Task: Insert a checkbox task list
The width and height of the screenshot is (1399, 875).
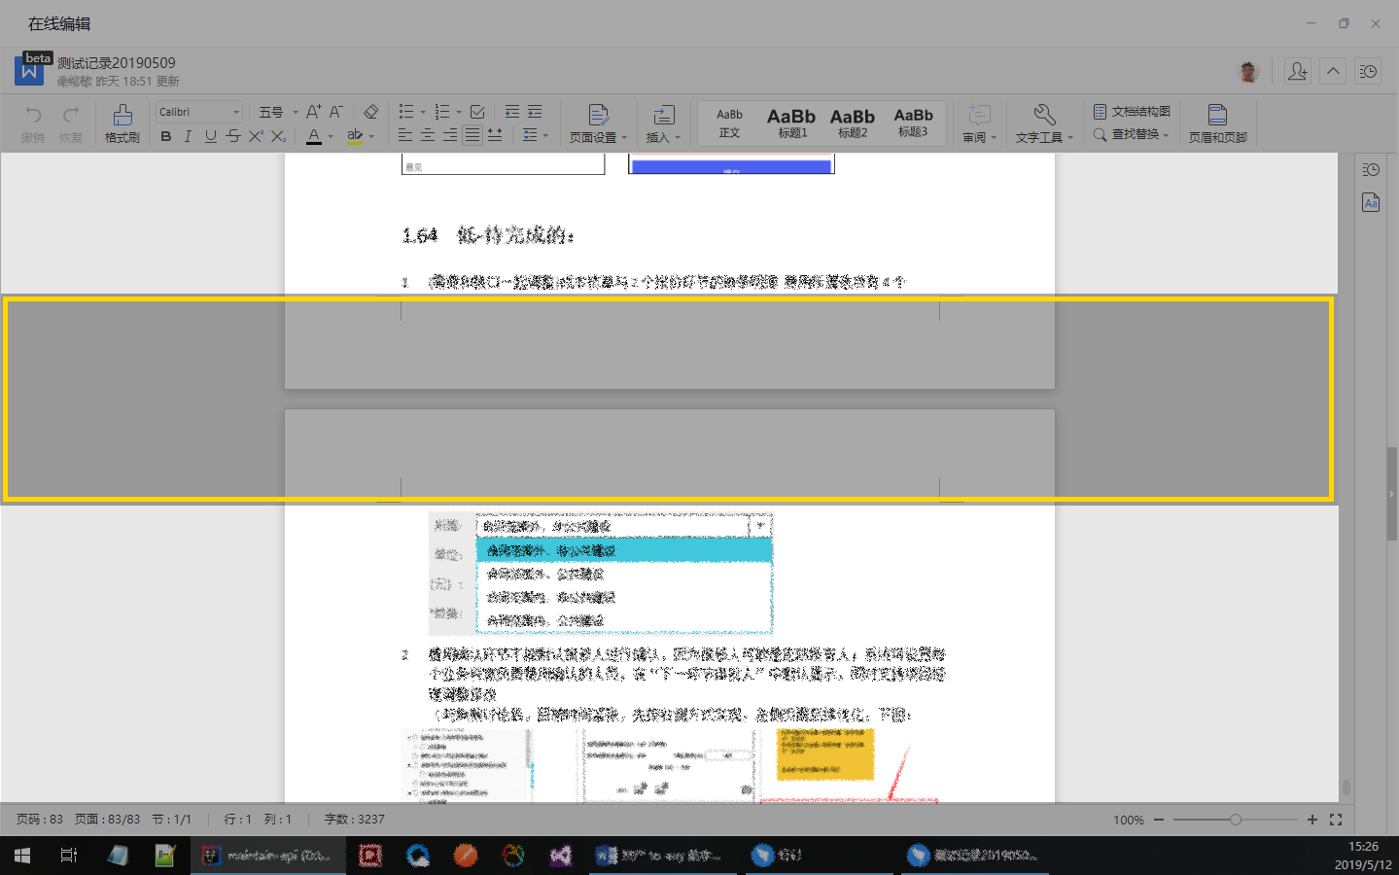Action: pos(477,112)
